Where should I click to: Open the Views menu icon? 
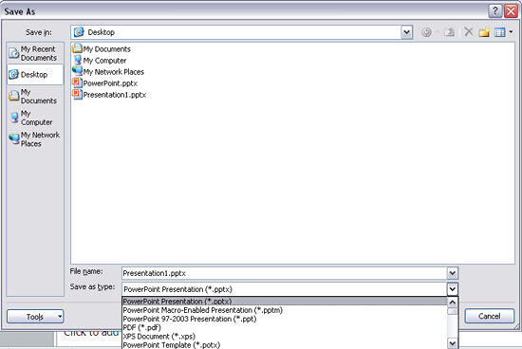[500, 32]
